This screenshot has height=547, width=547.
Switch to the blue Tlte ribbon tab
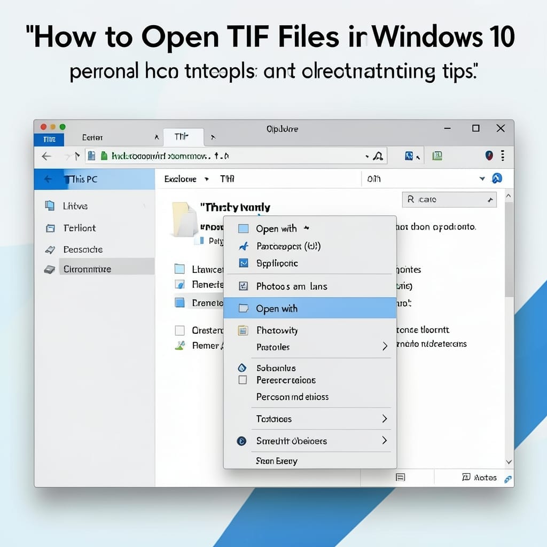click(49, 139)
